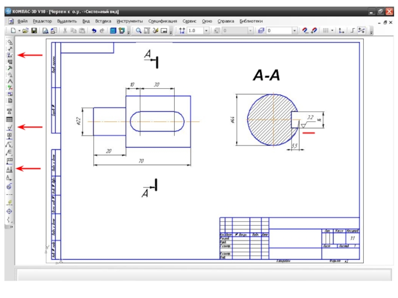This screenshot has width=398, height=298.
Task: Click the snap settings magnet icon
Action: click(305, 31)
